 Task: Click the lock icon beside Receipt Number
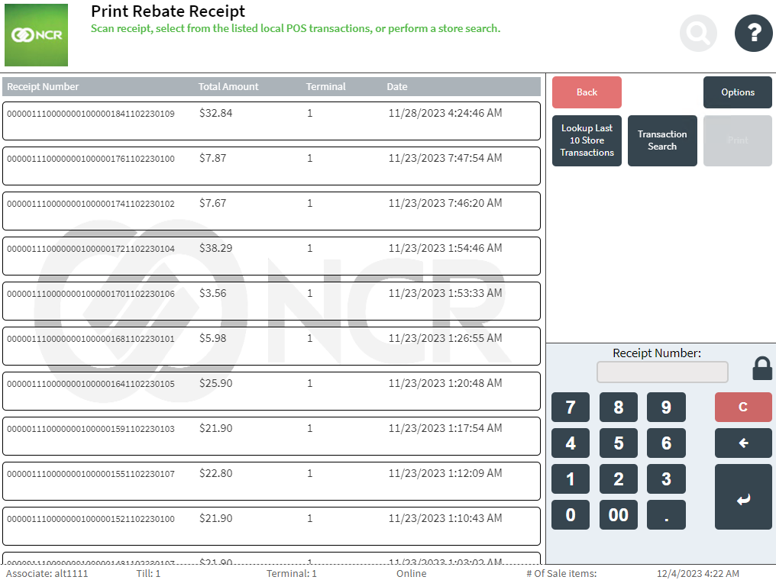point(761,369)
